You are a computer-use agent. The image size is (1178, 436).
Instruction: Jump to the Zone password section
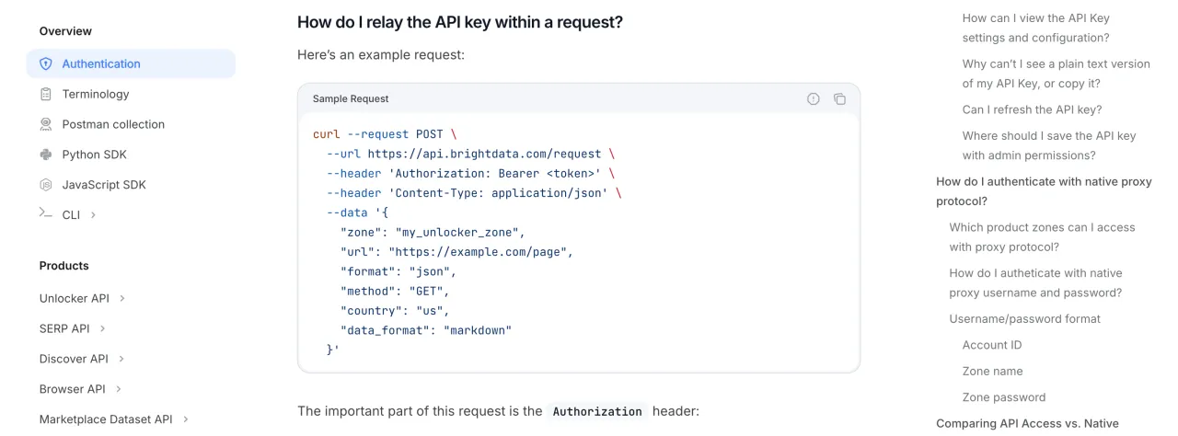coord(1003,397)
